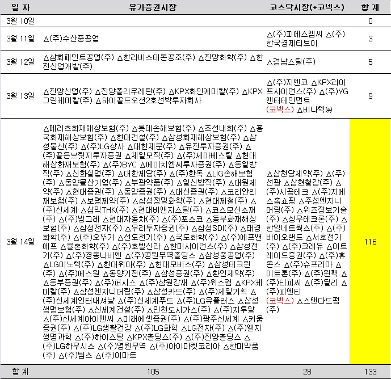Click the total value 9 for 3월 13일

pos(371,96)
